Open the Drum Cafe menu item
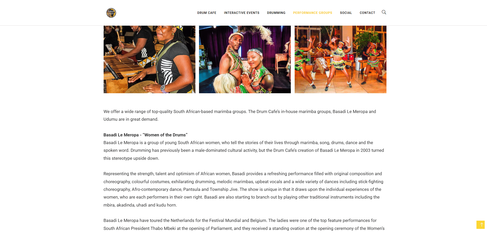The width and height of the screenshot is (487, 234). click(x=207, y=13)
